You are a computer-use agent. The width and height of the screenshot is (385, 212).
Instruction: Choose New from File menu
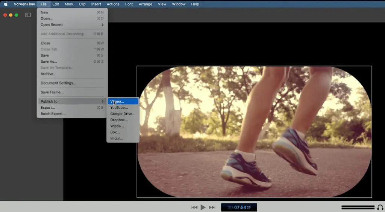click(x=72, y=12)
